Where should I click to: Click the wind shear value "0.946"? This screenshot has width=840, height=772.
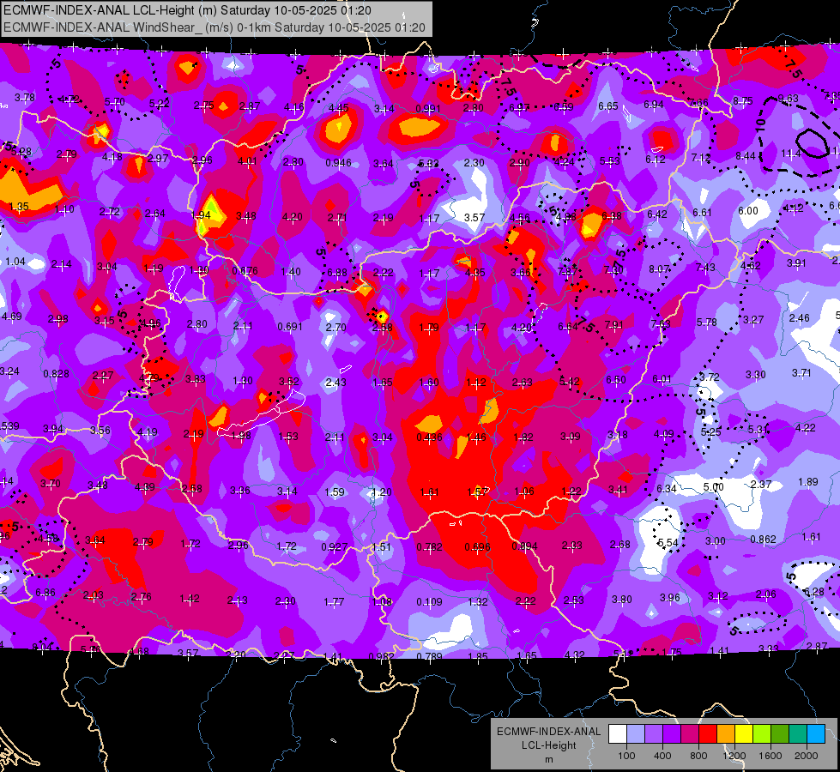click(x=339, y=162)
